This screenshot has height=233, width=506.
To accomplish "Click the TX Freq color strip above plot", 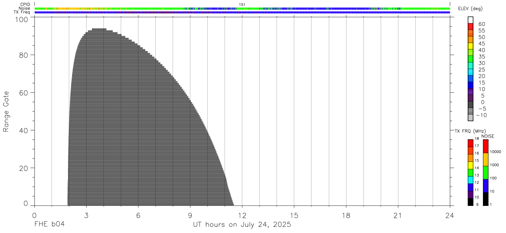I will point(242,12).
